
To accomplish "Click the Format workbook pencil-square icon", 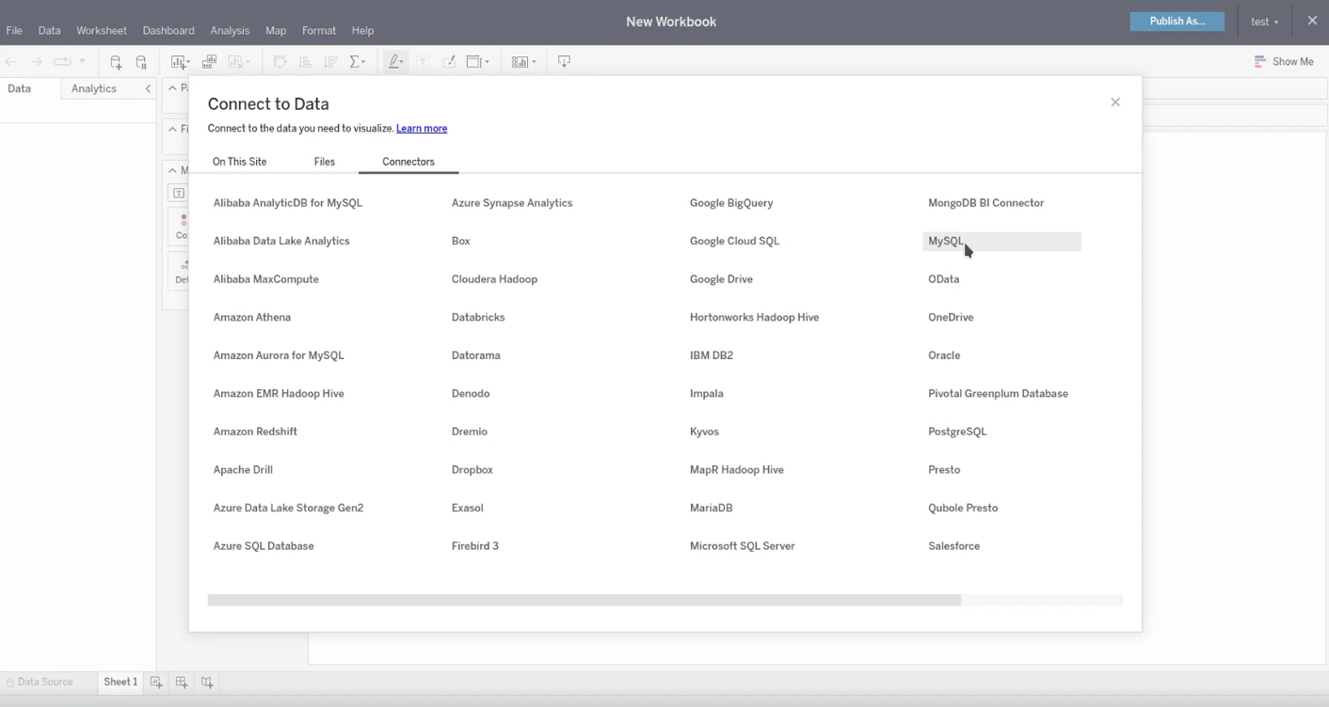I will [449, 62].
